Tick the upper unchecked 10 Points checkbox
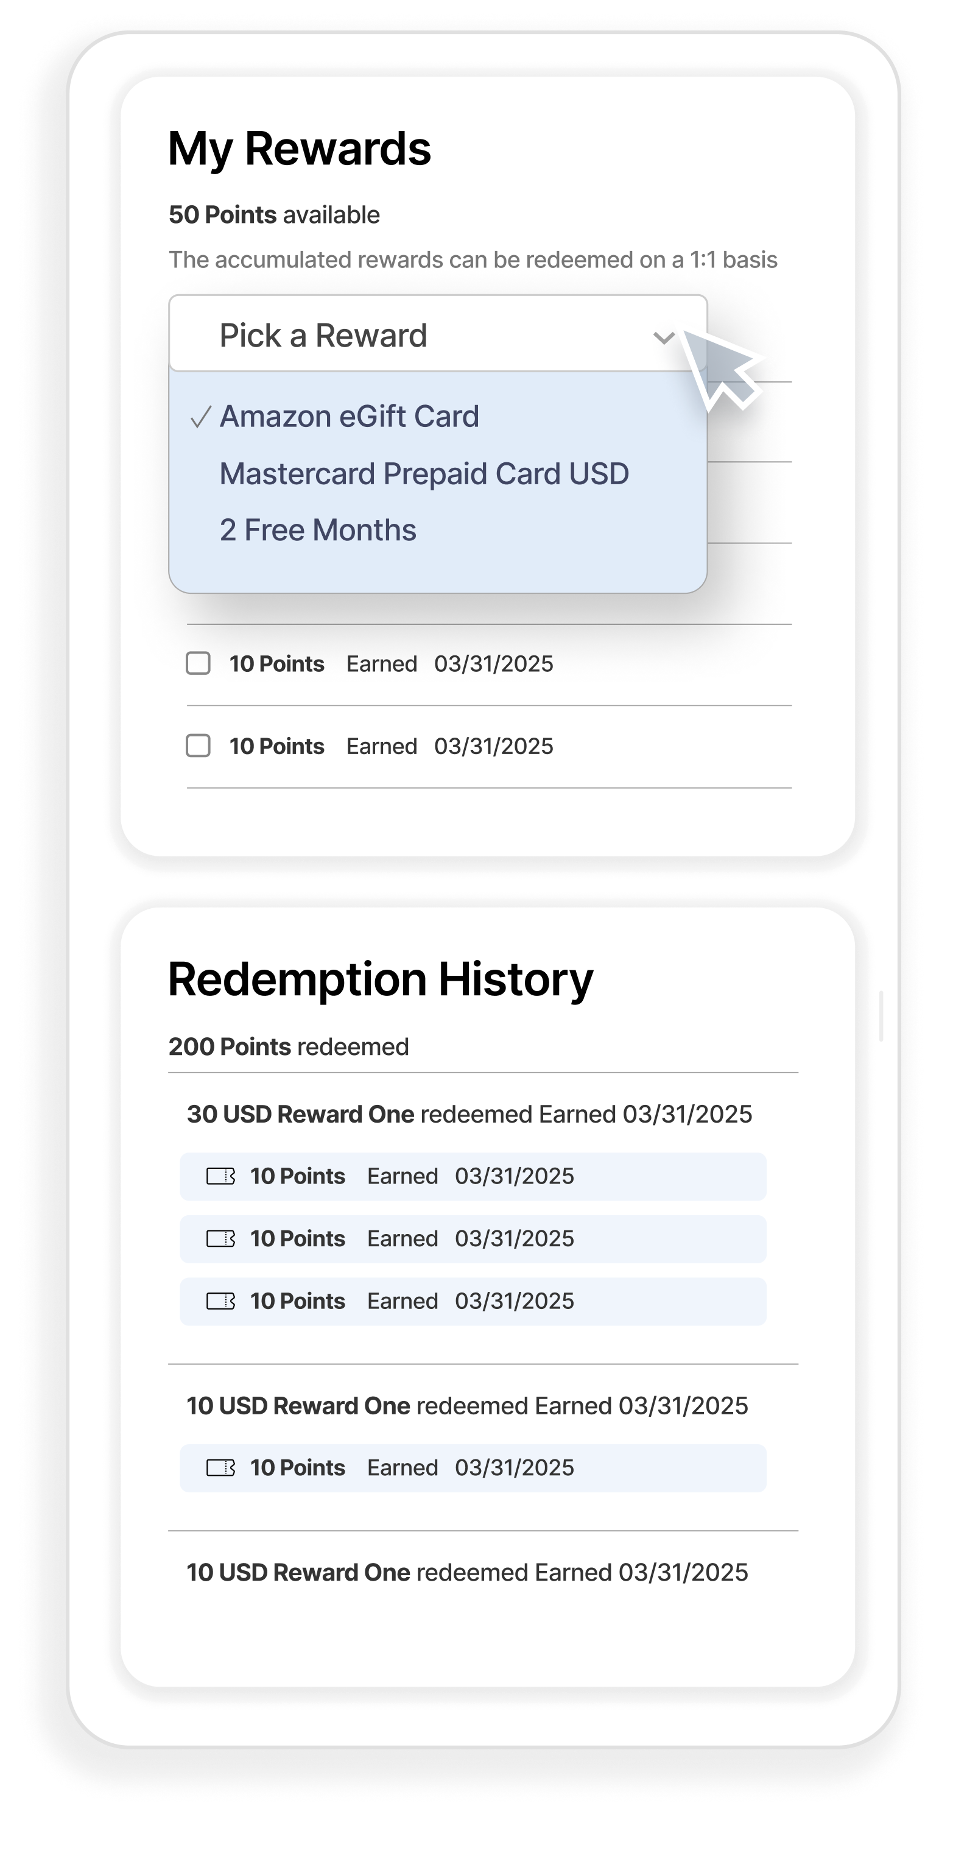Viewport: 967px width, 1859px height. (x=199, y=663)
